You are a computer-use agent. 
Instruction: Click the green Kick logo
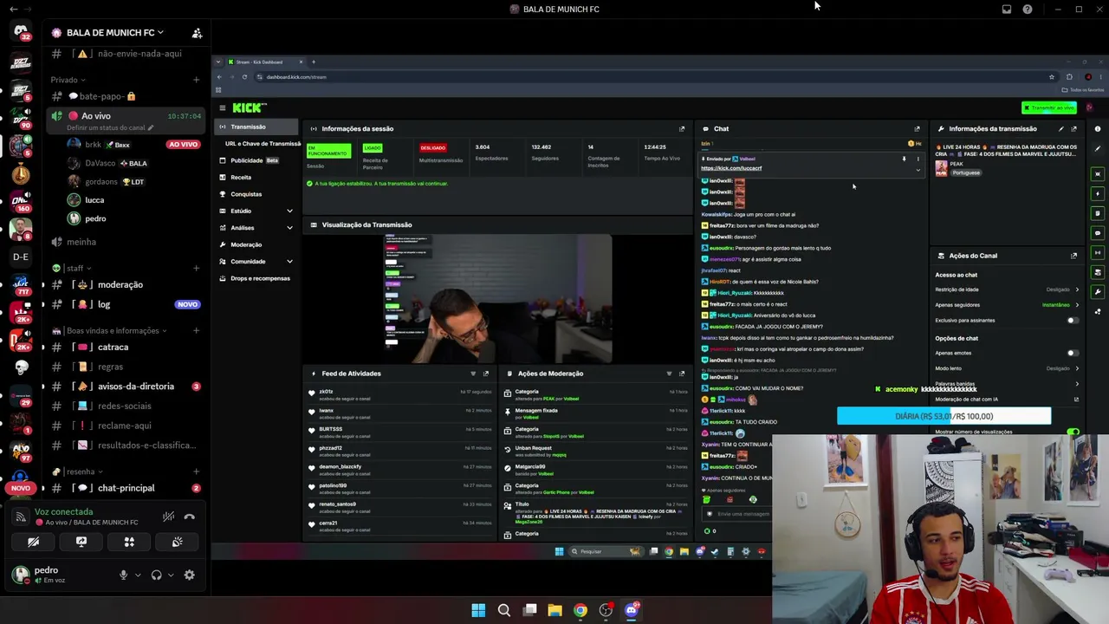click(x=249, y=107)
